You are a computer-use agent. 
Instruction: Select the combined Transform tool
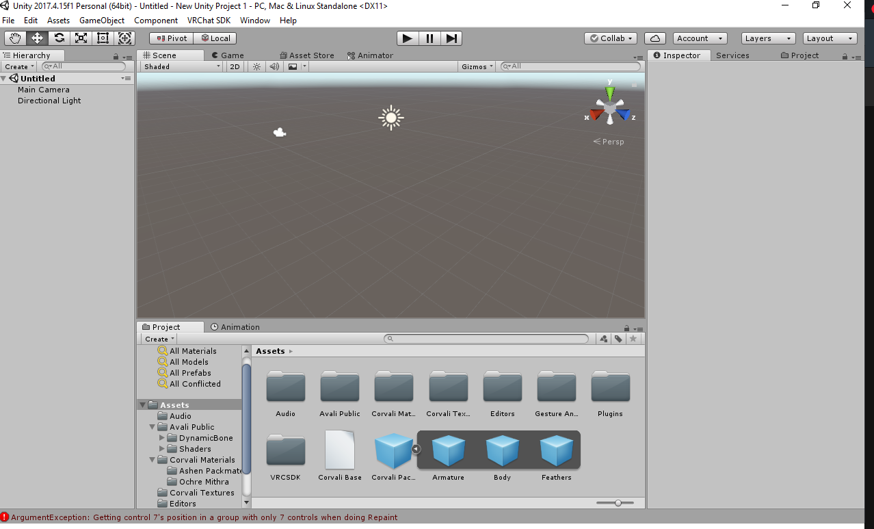click(x=124, y=38)
